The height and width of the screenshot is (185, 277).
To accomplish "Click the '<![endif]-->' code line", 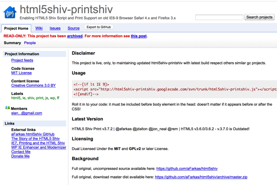I will [x=86, y=94].
